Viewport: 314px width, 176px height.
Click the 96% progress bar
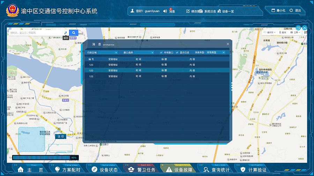45,158
